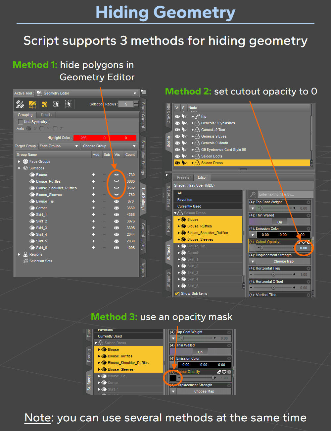
Task: Select the marquee box selection tool
Action: tap(56, 104)
